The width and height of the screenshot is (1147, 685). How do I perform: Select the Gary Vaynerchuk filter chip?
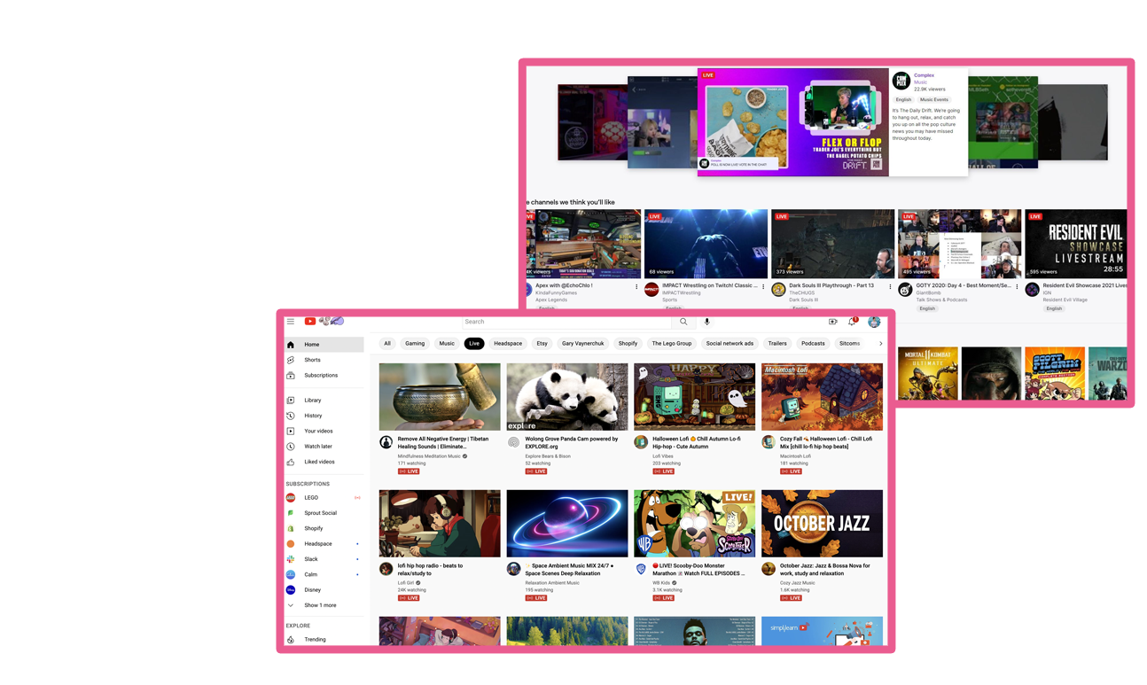tap(582, 344)
